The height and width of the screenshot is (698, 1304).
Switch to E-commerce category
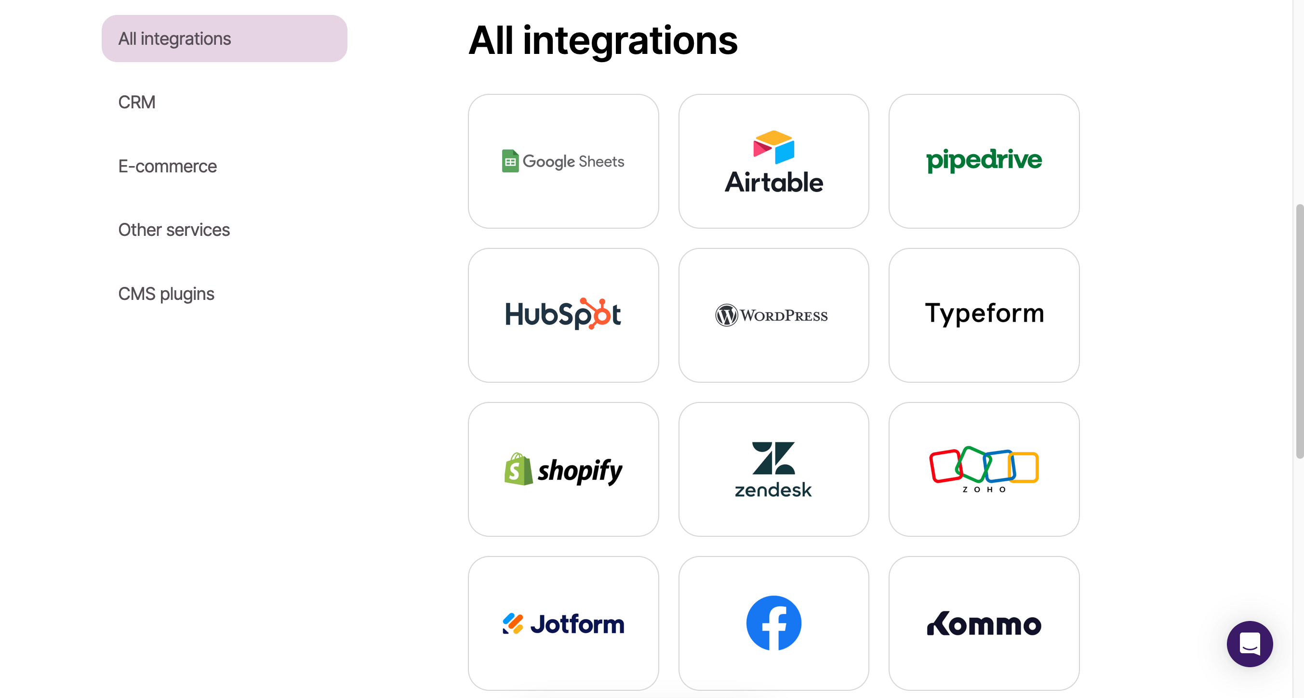coord(168,166)
